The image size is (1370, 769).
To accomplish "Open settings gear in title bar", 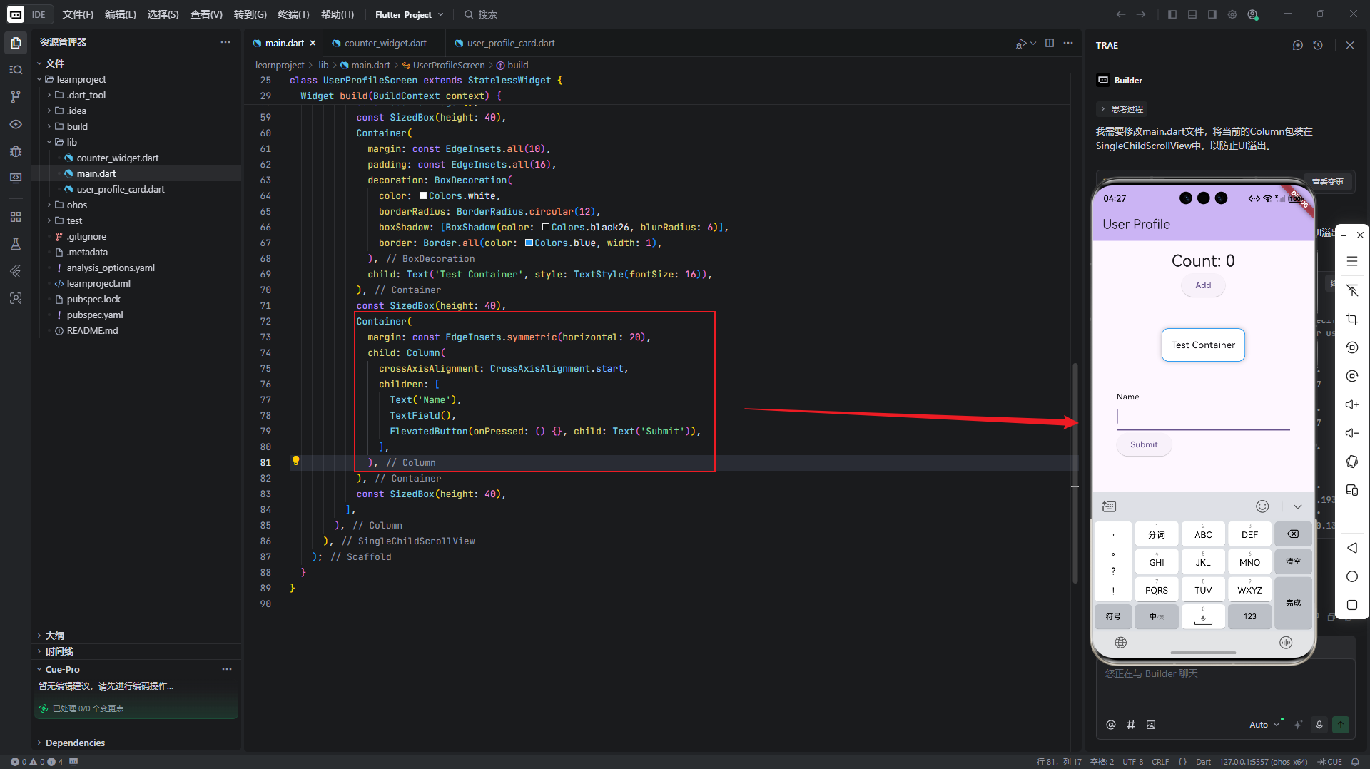I will (1232, 14).
